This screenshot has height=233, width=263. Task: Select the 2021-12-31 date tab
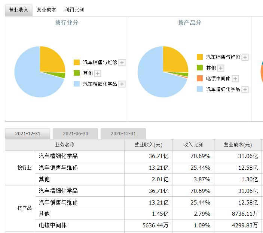click(28, 134)
